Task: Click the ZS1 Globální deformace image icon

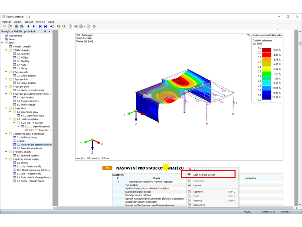Action: tap(14, 170)
